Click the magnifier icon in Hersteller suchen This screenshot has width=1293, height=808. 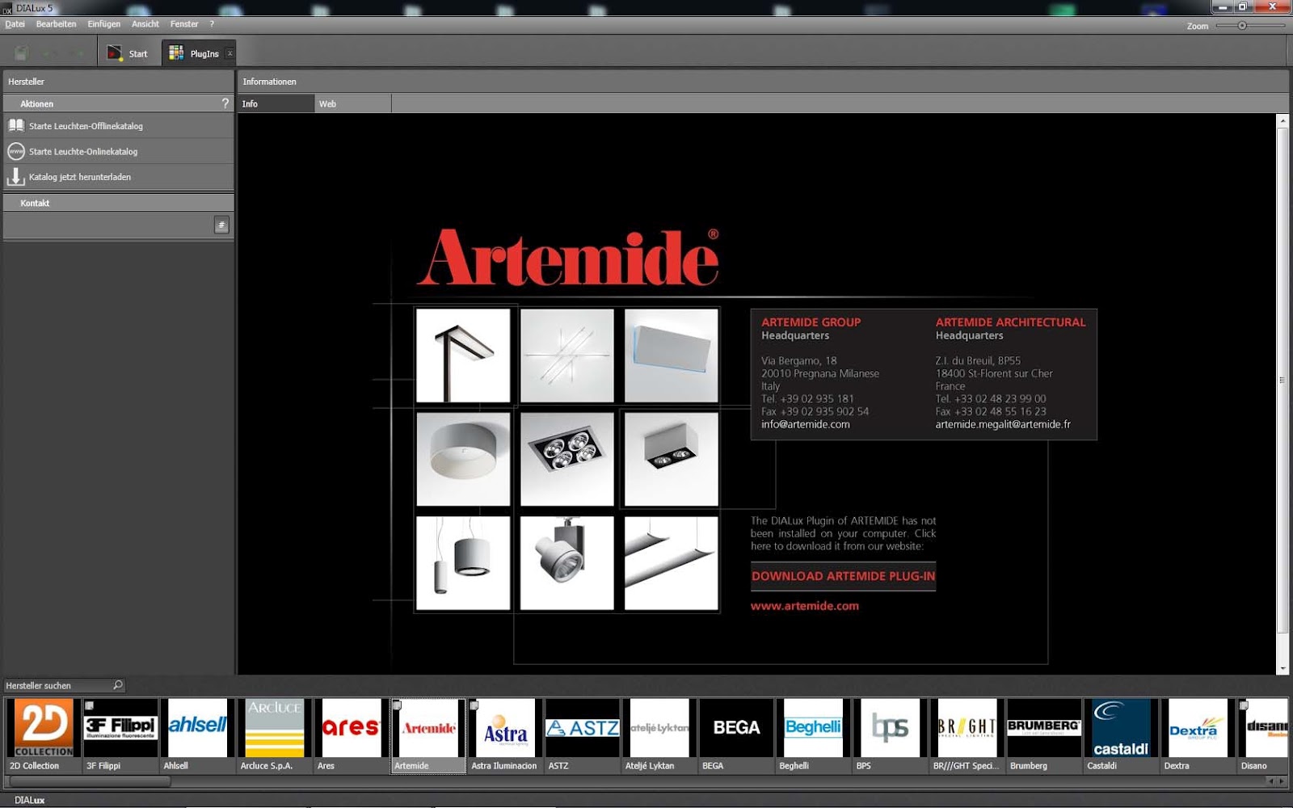[118, 685]
